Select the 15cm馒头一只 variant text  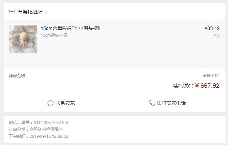pyautogui.click(x=54, y=35)
